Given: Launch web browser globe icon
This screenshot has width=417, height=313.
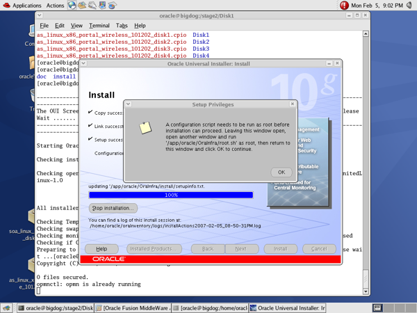Looking at the screenshot, I should 72,5.
